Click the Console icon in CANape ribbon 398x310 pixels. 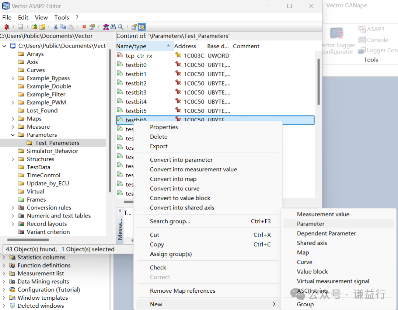point(362,40)
